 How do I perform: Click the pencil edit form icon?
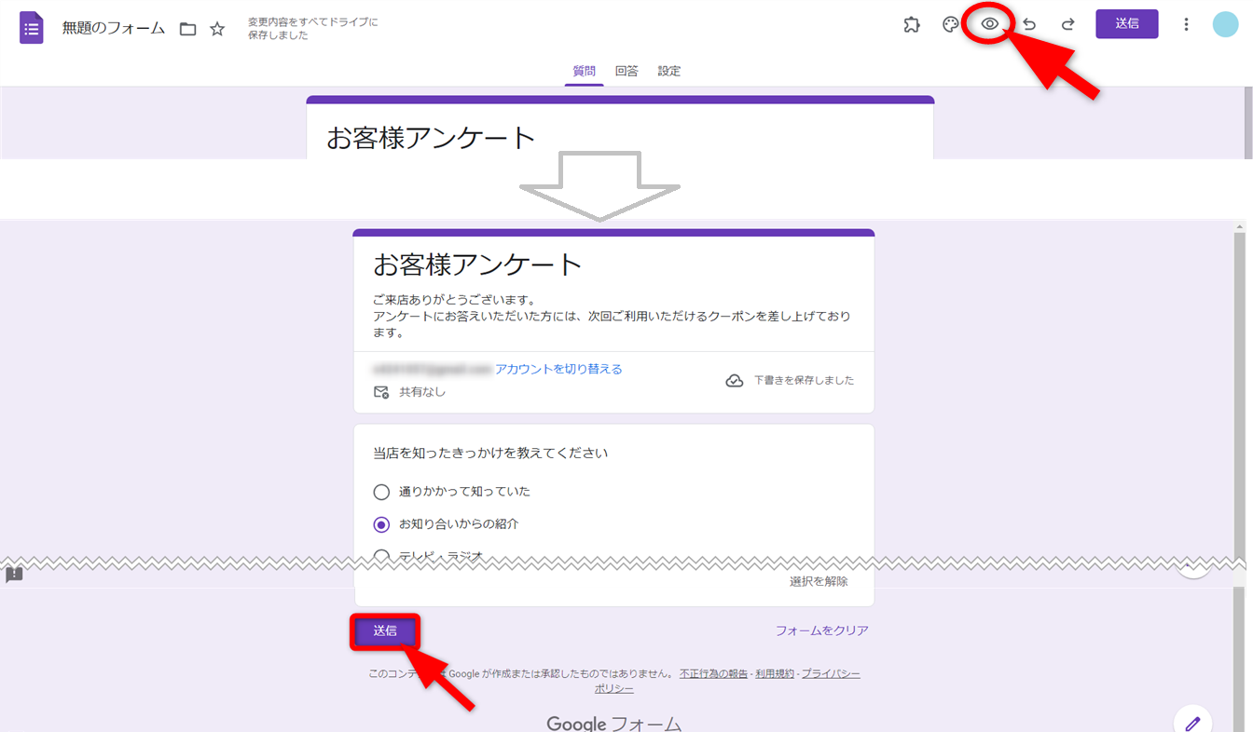pyautogui.click(x=1192, y=723)
